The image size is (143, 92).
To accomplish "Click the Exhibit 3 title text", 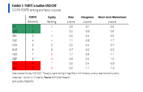I will [34, 6].
